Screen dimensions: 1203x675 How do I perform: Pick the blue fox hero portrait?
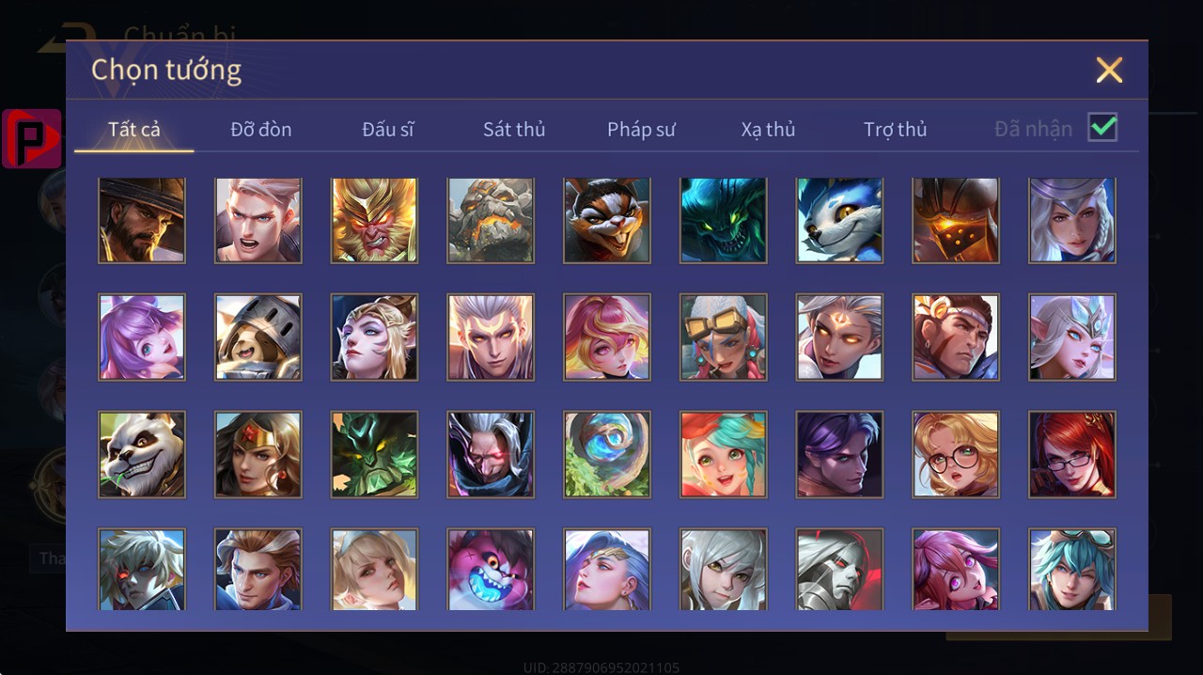(839, 220)
